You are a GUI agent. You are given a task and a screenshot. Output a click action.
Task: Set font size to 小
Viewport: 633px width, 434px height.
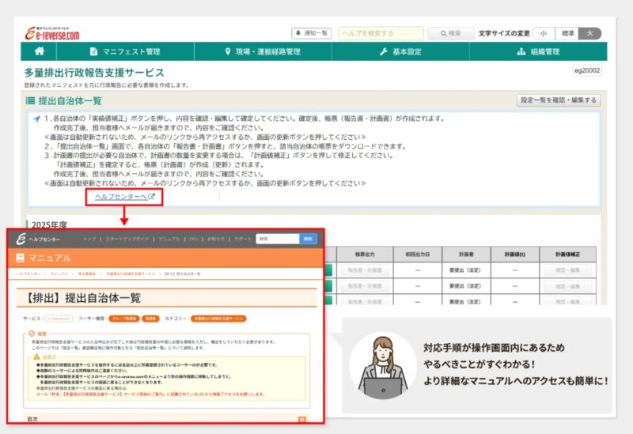coord(544,33)
